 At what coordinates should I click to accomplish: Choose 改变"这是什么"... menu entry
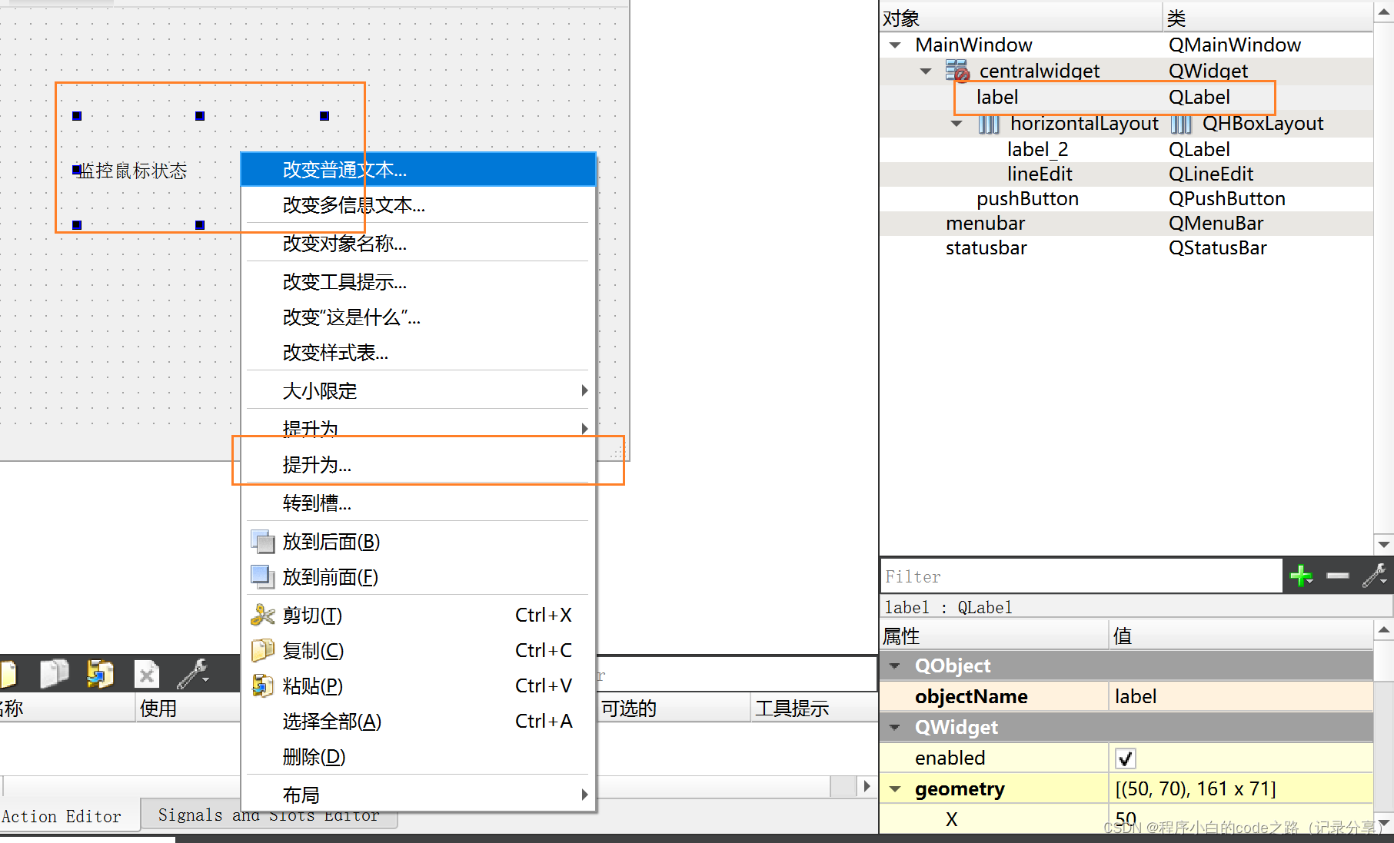[x=418, y=317]
